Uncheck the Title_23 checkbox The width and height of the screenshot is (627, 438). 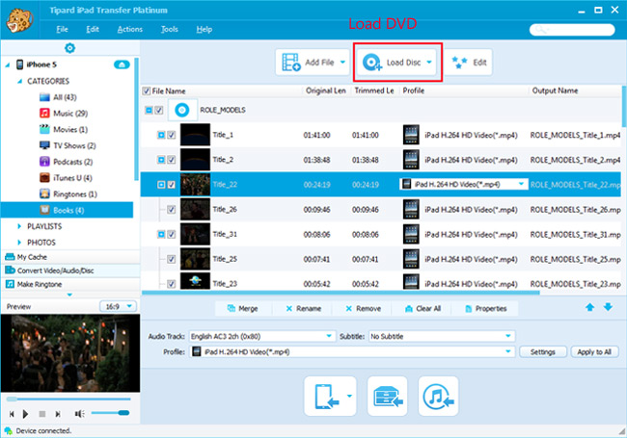(x=171, y=284)
